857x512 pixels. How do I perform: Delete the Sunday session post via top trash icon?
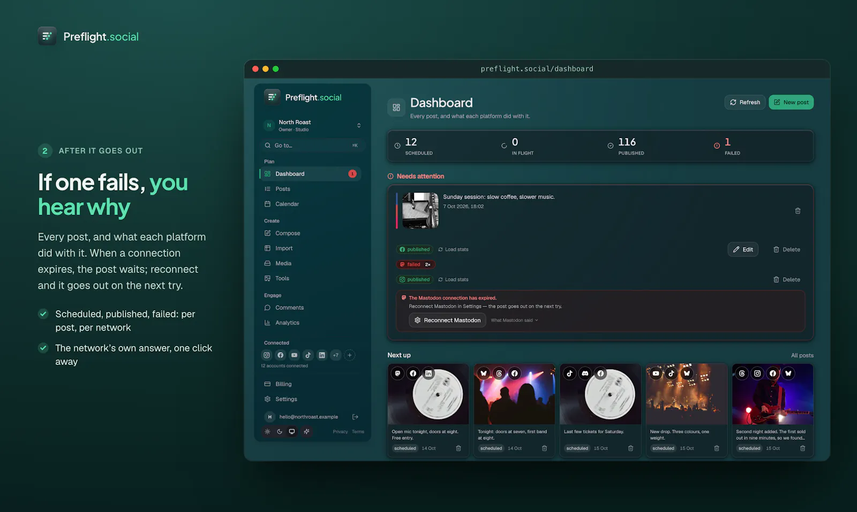(798, 211)
